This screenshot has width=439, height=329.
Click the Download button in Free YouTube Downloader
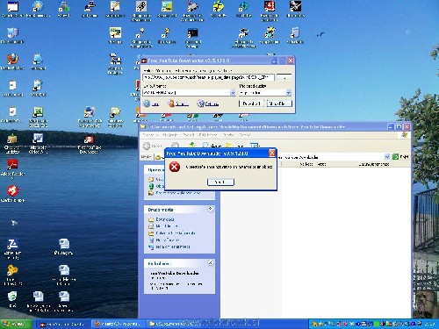(x=251, y=104)
